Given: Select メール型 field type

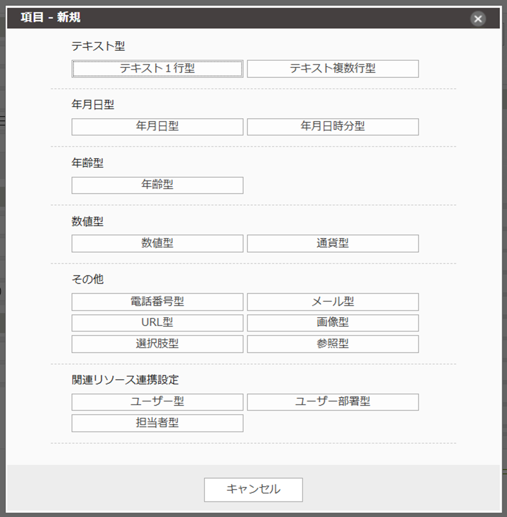Looking at the screenshot, I should [333, 302].
